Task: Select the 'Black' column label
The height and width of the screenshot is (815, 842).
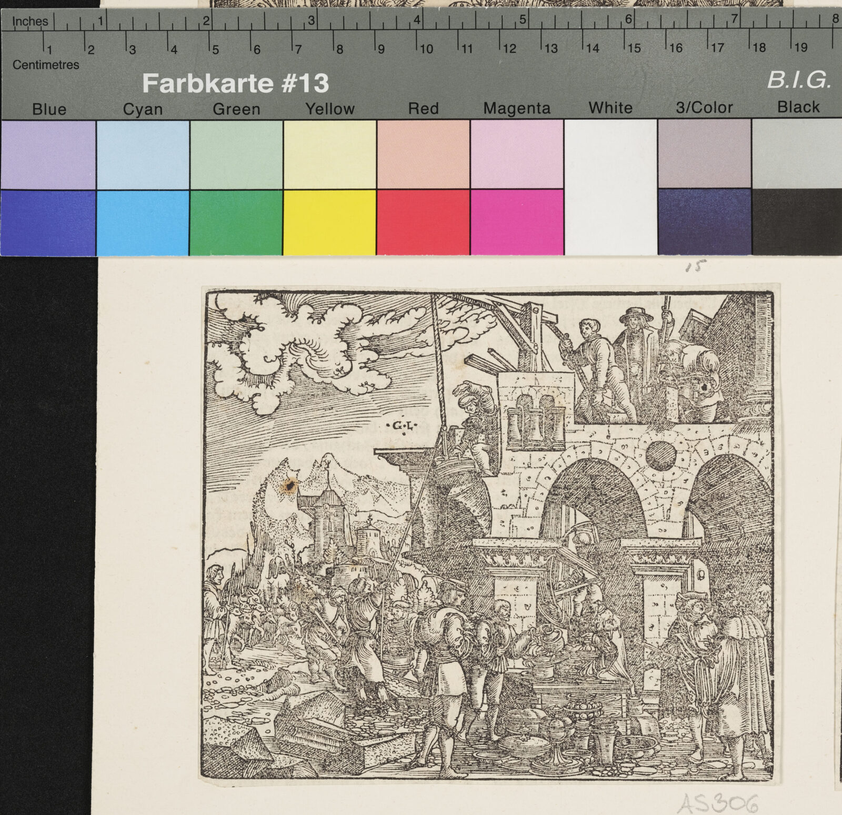Action: 798,107
